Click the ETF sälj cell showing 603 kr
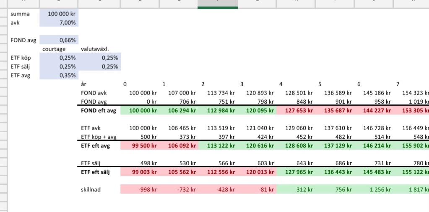 tap(257, 163)
